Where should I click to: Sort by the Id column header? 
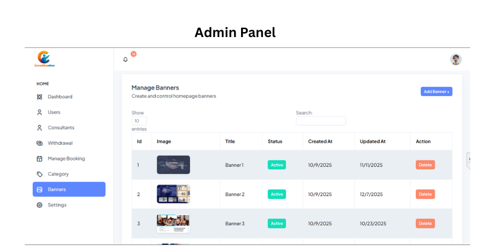(142, 141)
